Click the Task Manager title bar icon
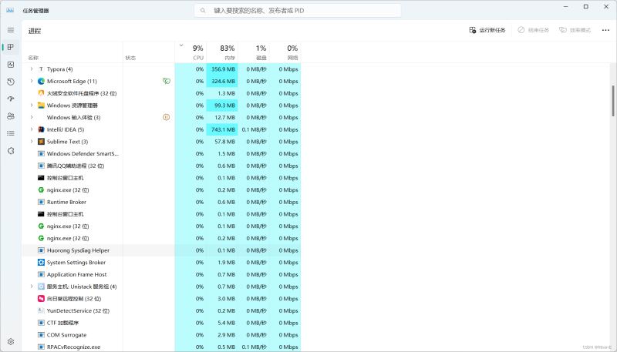Screen dimensions: 617x352 [x=10, y=11]
